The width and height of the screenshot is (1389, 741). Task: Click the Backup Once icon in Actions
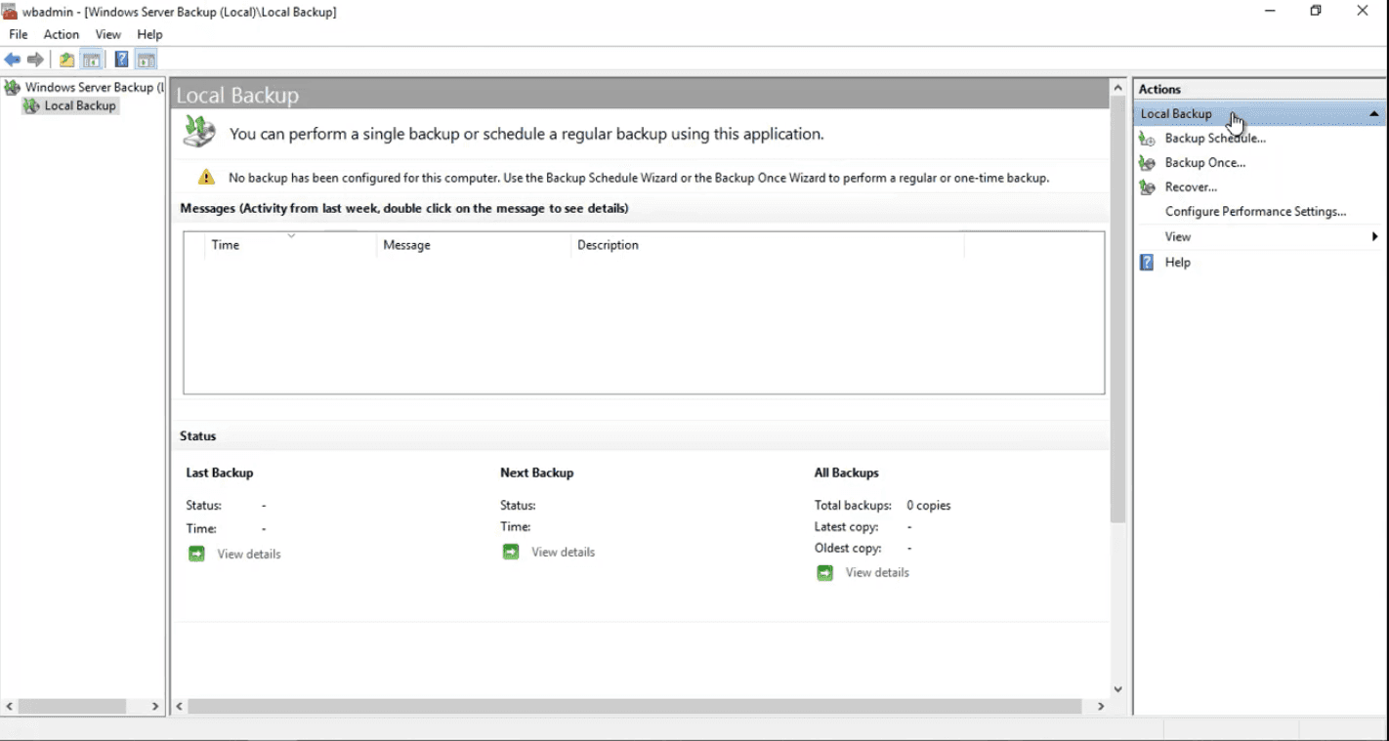[x=1147, y=163]
